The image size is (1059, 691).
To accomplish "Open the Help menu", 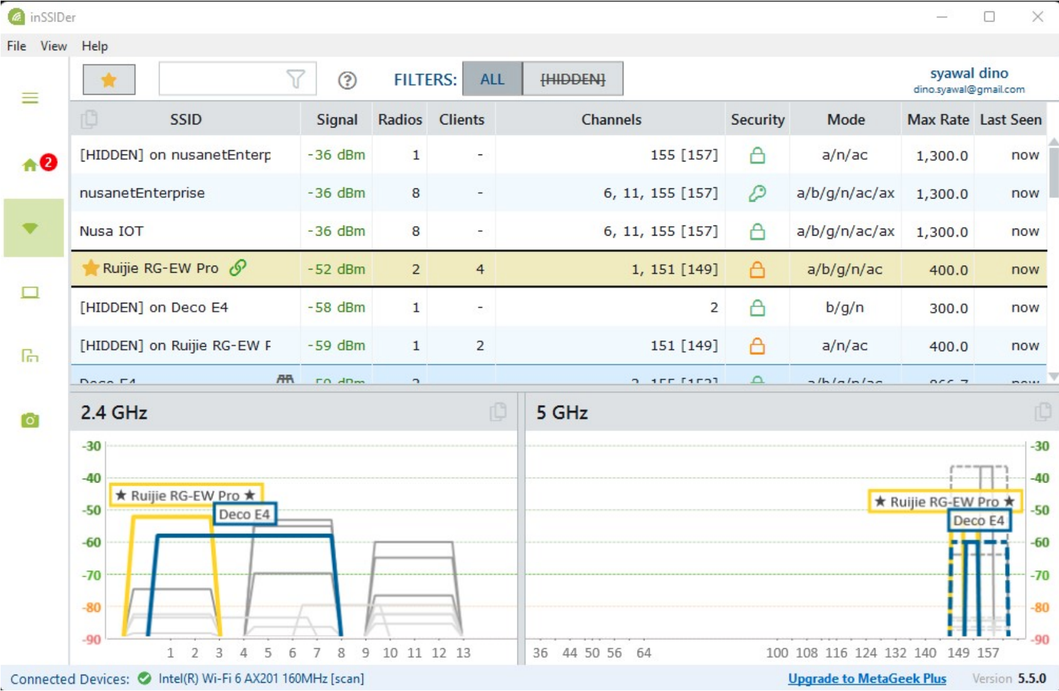I will [x=95, y=46].
